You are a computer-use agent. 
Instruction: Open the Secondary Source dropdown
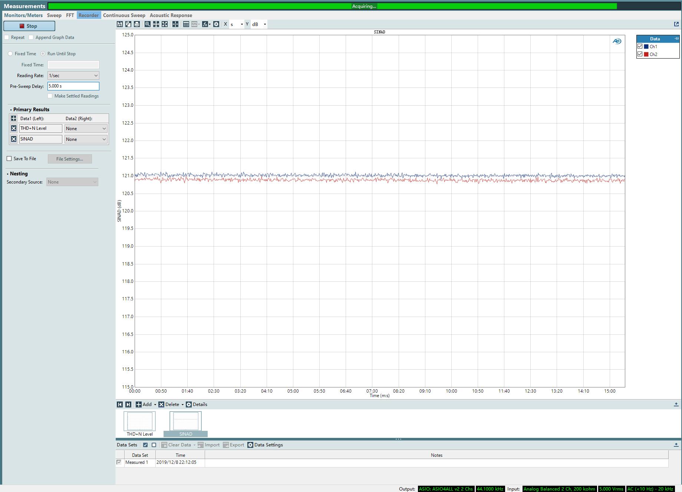coord(72,182)
